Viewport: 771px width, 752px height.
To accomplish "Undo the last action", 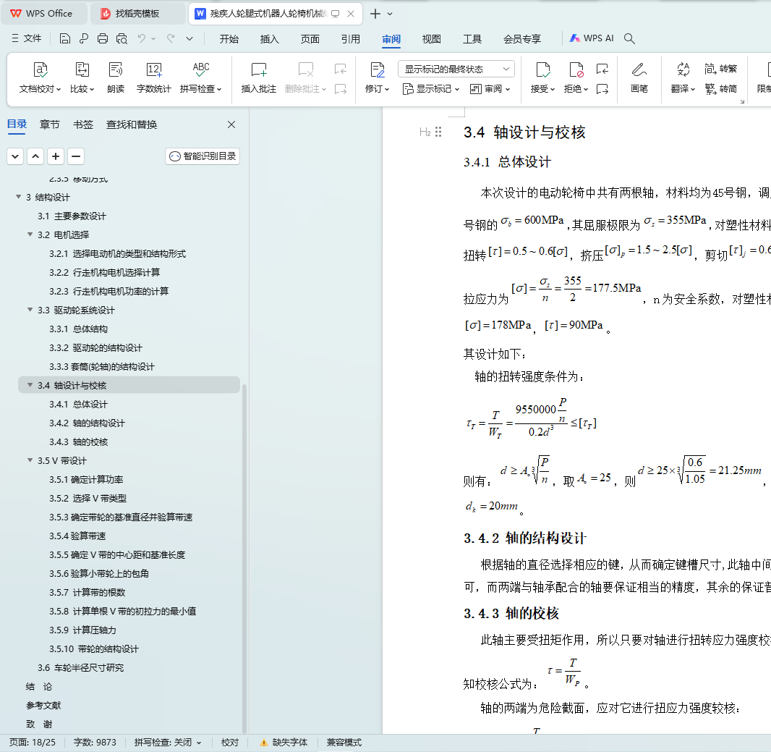I will click(142, 38).
